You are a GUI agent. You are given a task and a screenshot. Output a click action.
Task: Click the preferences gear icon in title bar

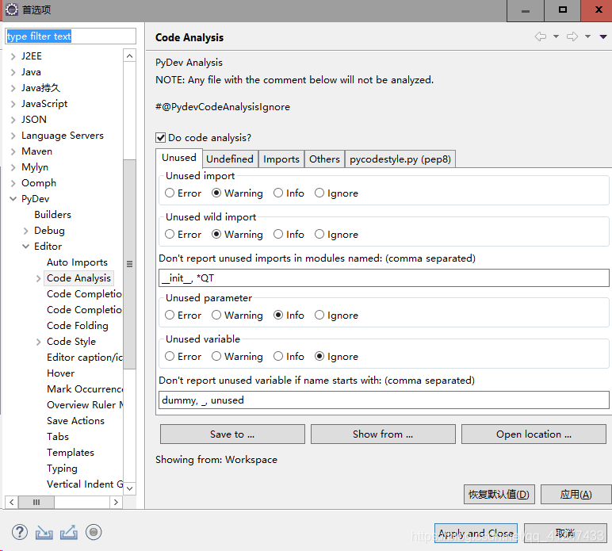12,10
